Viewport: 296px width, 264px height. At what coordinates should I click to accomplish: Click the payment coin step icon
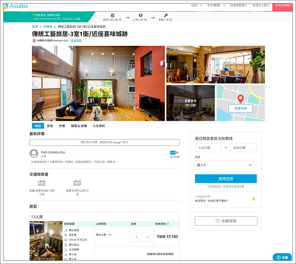(141, 15)
